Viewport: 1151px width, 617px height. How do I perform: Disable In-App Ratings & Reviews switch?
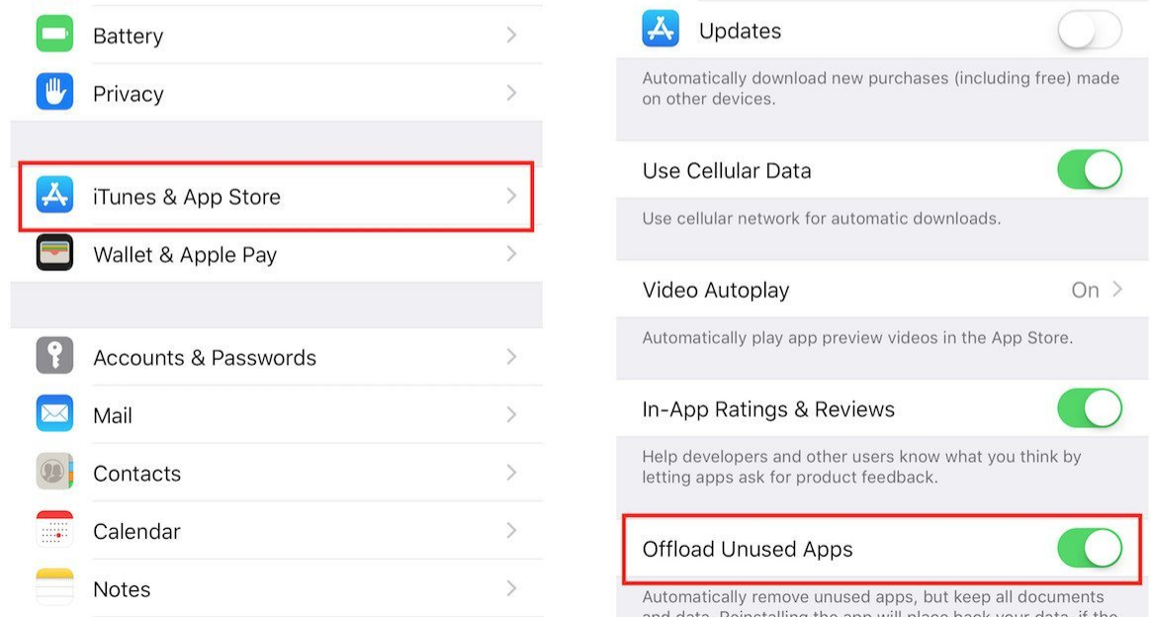[x=1090, y=408]
